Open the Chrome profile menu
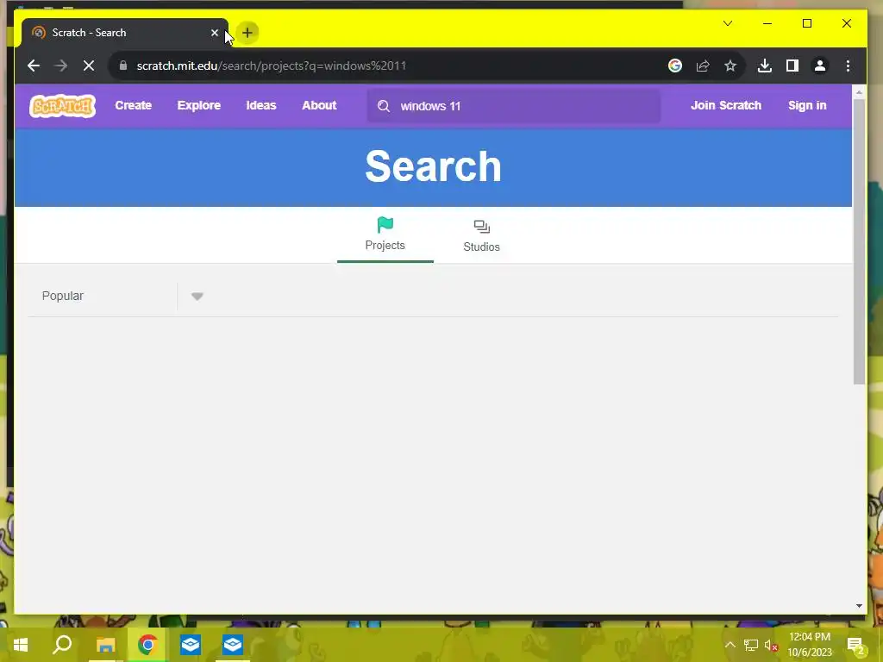This screenshot has width=883, height=662. (x=820, y=66)
